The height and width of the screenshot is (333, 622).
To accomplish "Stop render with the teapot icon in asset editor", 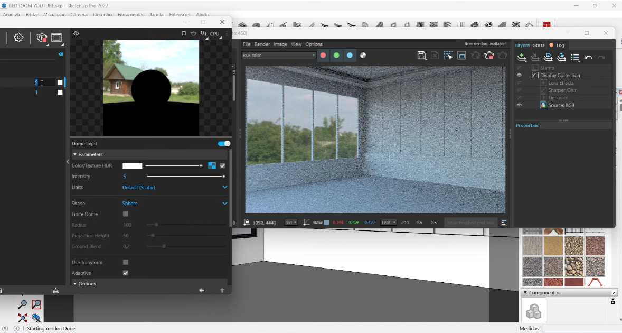I will 42,38.
